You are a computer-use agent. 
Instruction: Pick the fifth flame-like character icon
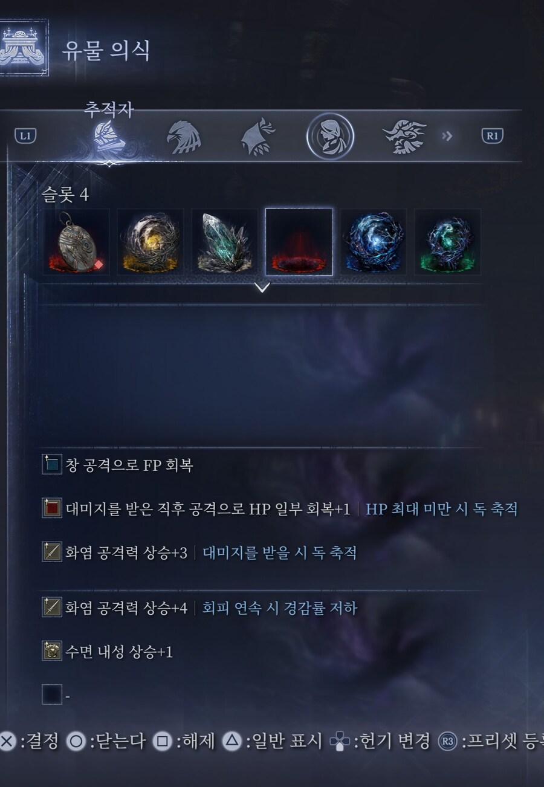(x=404, y=137)
